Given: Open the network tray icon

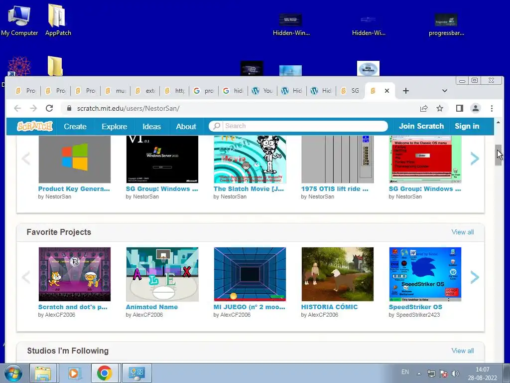Looking at the screenshot, I should point(431,374).
